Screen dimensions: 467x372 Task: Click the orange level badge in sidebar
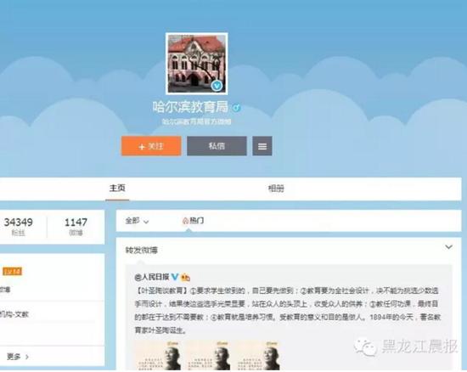12,271
